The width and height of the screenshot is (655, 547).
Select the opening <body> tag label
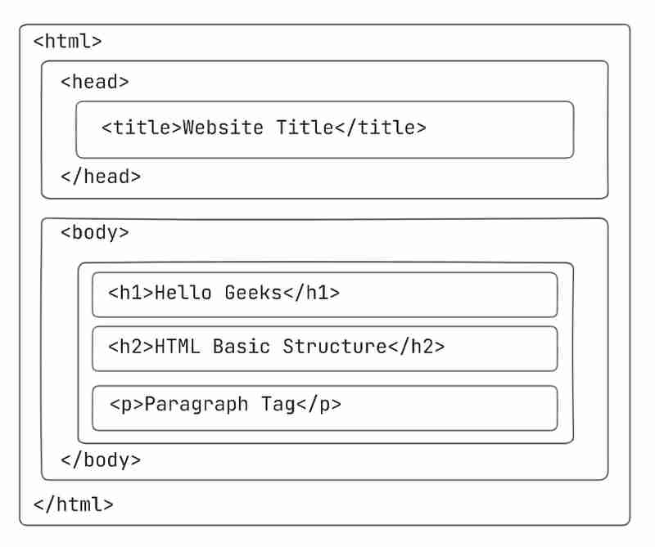95,233
